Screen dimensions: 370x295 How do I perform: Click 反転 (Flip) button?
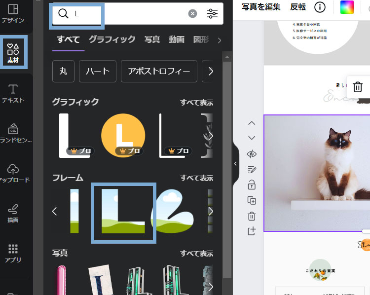coord(298,7)
